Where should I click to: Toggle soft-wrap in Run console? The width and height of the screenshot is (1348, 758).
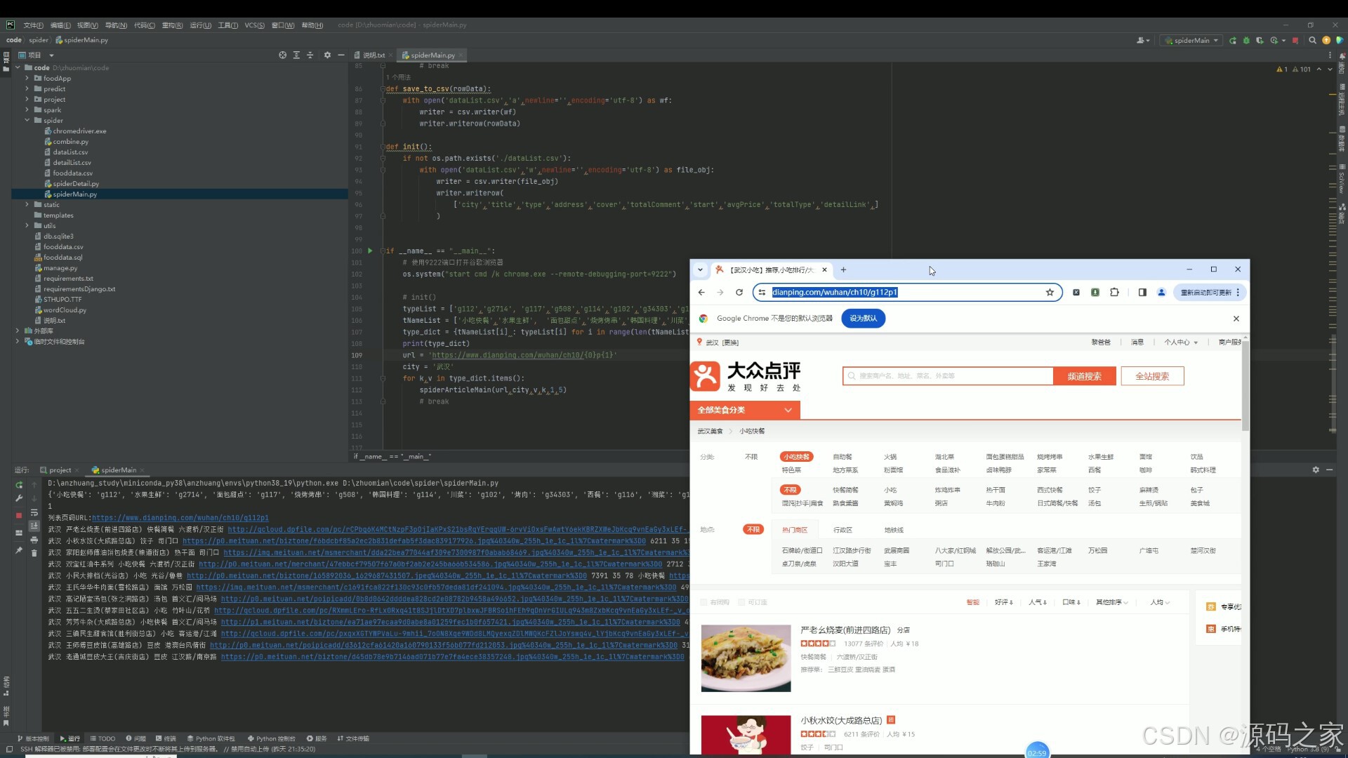pyautogui.click(x=34, y=513)
